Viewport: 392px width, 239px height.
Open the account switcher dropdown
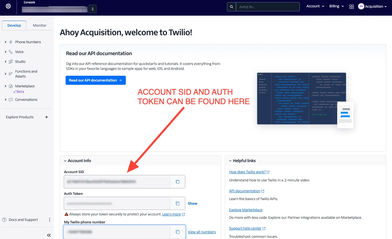(92, 9)
